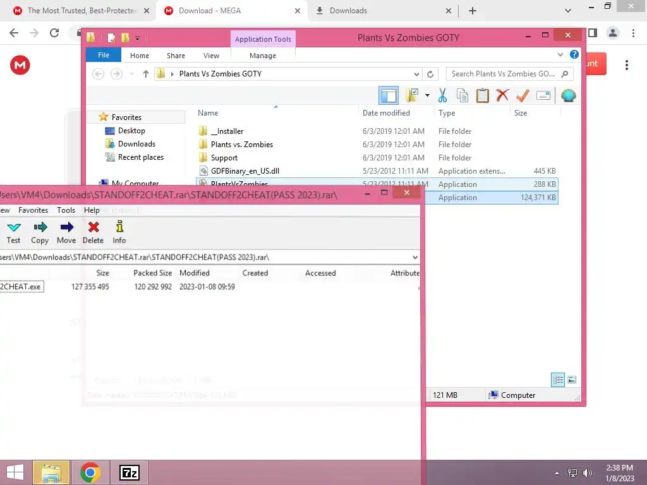Image resolution: width=647 pixels, height=485 pixels.
Task: Click the red X delete icon
Action: pos(502,95)
